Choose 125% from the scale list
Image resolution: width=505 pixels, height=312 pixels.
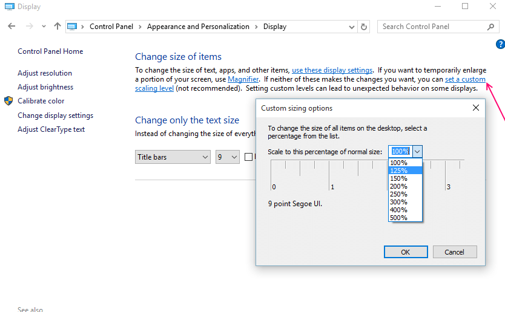pos(405,171)
